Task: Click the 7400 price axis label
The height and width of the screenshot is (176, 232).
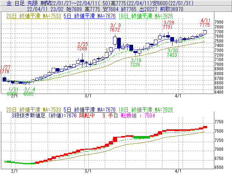Action: [219, 46]
